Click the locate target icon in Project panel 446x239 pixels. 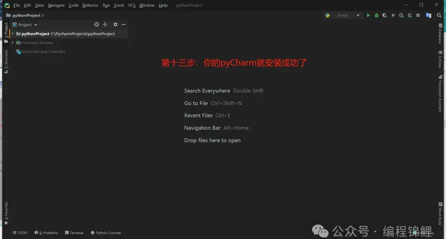point(97,24)
